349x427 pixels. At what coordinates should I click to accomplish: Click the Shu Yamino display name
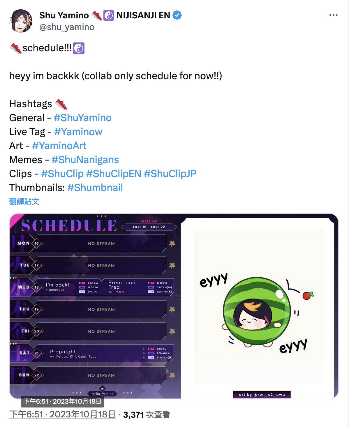pyautogui.click(x=64, y=15)
